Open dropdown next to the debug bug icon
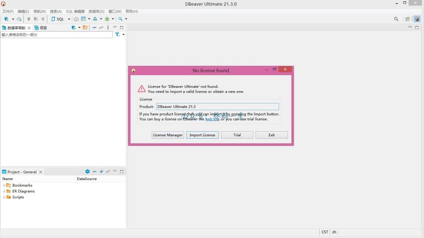The image size is (424, 238). pos(113,19)
